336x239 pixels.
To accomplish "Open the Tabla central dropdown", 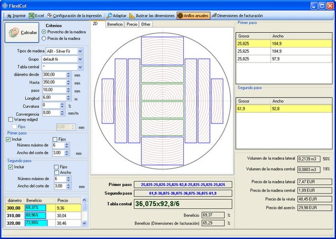I will tap(80, 67).
